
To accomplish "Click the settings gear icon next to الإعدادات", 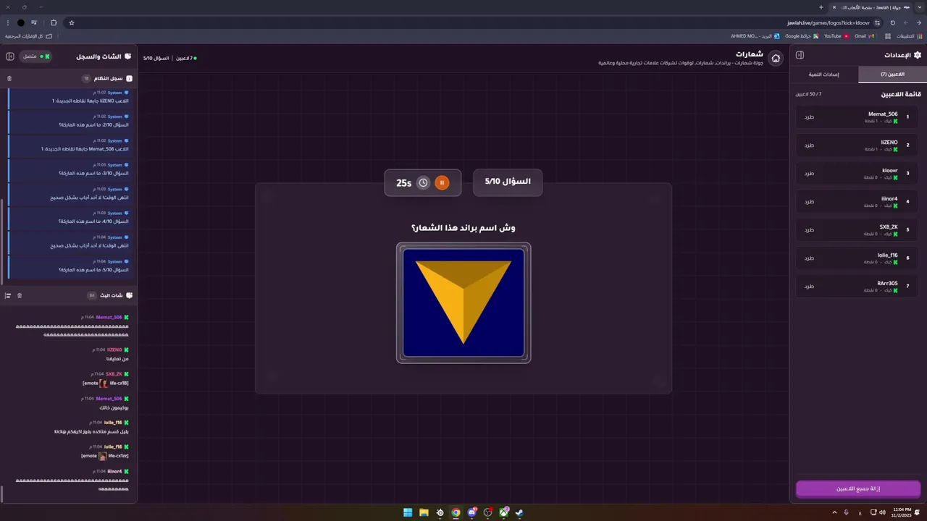I will pos(918,55).
